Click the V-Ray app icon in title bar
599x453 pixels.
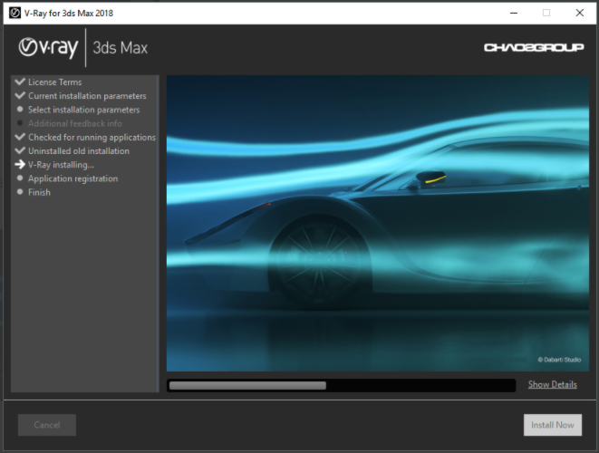[14, 13]
